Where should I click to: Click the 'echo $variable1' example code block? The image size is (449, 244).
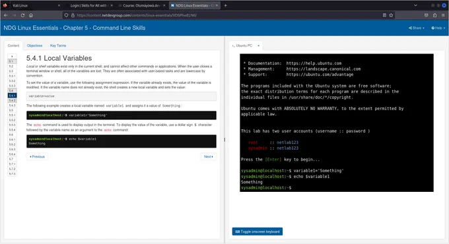pyautogui.click(x=121, y=141)
